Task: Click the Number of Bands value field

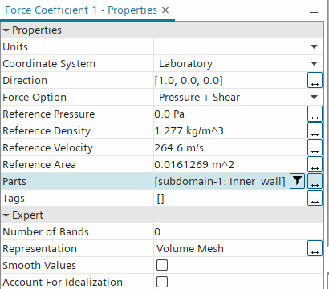Action: click(x=238, y=231)
